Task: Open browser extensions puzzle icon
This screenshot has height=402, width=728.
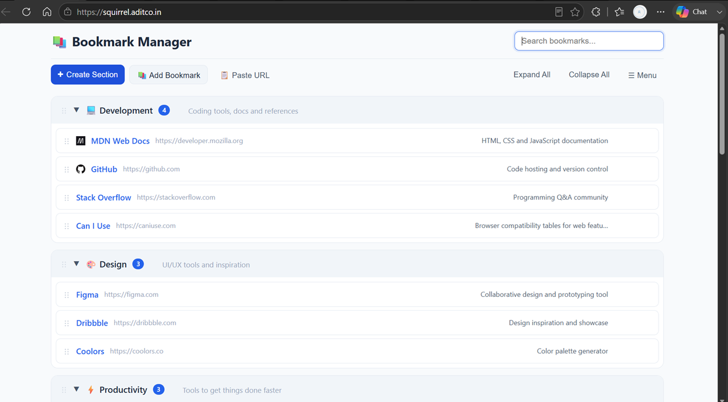Action: pyautogui.click(x=596, y=11)
